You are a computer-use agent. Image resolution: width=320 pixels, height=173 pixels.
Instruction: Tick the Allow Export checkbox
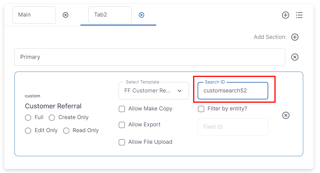coord(122,125)
